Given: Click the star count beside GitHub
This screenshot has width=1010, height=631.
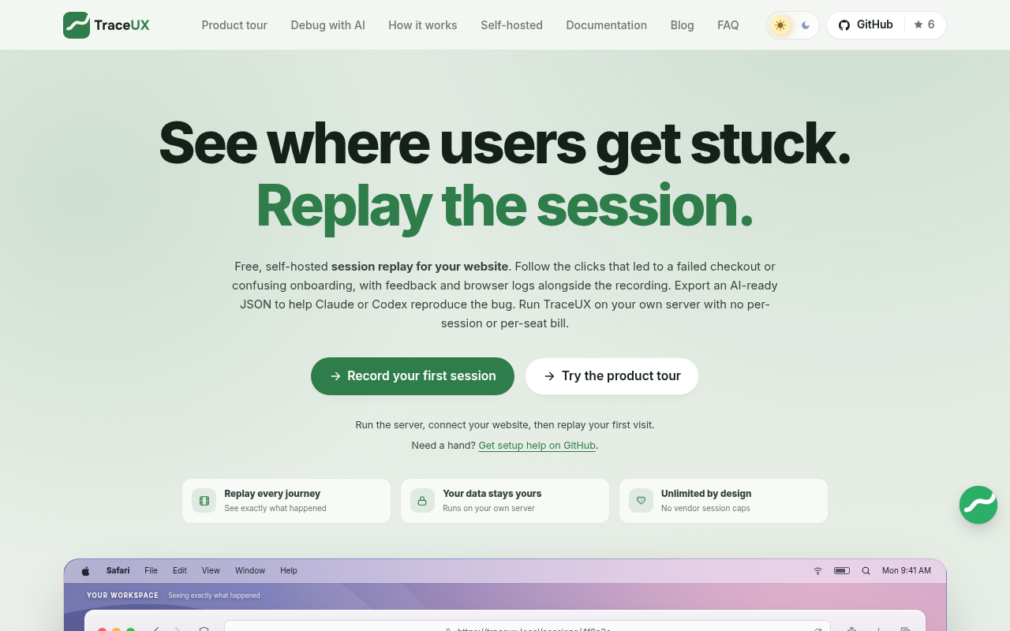Looking at the screenshot, I should (924, 25).
